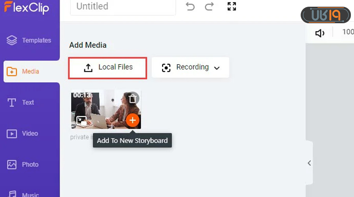The image size is (354, 197).
Task: Go to the Video tab
Action: (x=30, y=134)
